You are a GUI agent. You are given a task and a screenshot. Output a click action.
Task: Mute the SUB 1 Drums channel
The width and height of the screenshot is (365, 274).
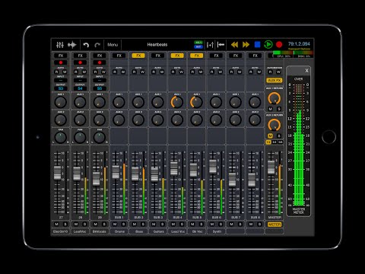click(115, 225)
